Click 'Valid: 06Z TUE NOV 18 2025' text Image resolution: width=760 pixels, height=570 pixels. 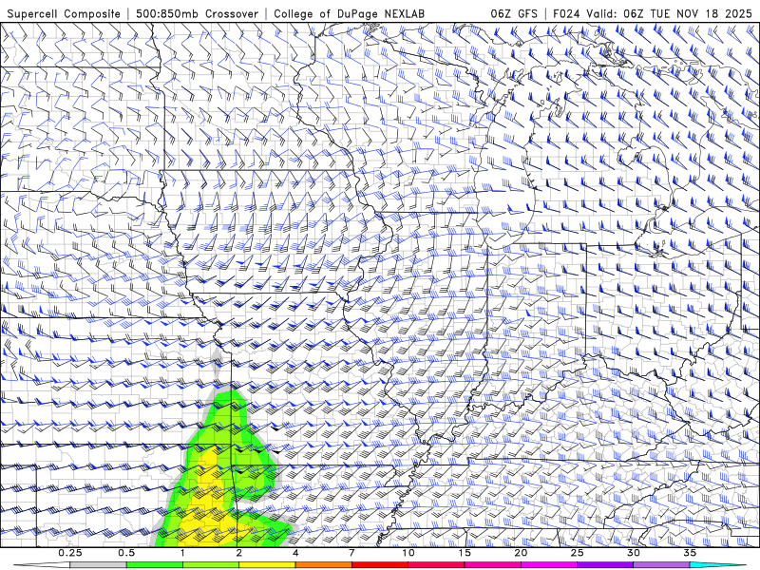tap(670, 13)
